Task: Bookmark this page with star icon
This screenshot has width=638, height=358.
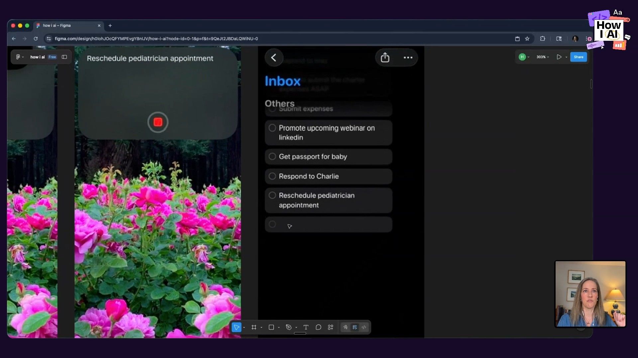Action: coord(527,39)
